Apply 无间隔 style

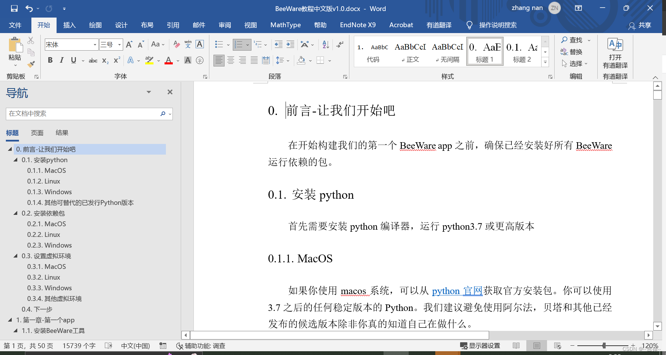click(448, 52)
